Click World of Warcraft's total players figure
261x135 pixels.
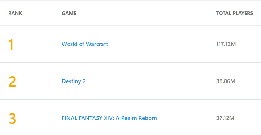click(226, 44)
